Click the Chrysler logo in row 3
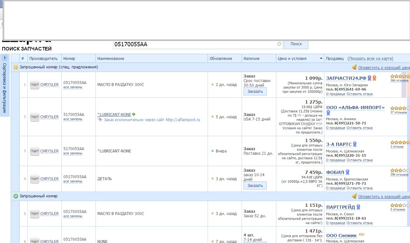The height and width of the screenshot is (243, 410). [34, 151]
